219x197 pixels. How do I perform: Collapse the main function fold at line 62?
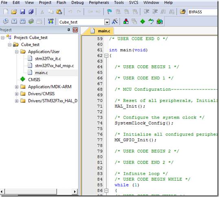point(106,56)
